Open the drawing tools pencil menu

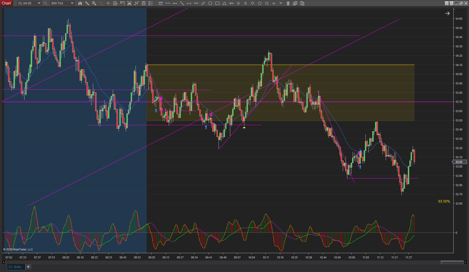point(87,3)
